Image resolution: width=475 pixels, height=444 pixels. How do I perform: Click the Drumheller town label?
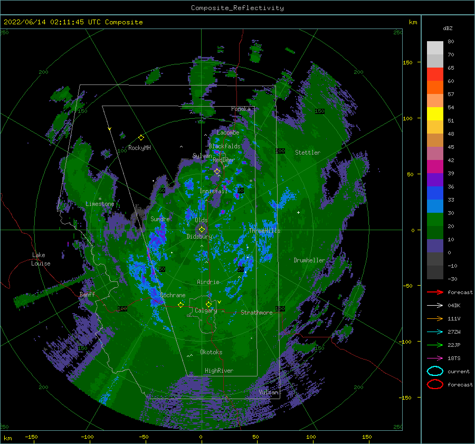click(309, 260)
